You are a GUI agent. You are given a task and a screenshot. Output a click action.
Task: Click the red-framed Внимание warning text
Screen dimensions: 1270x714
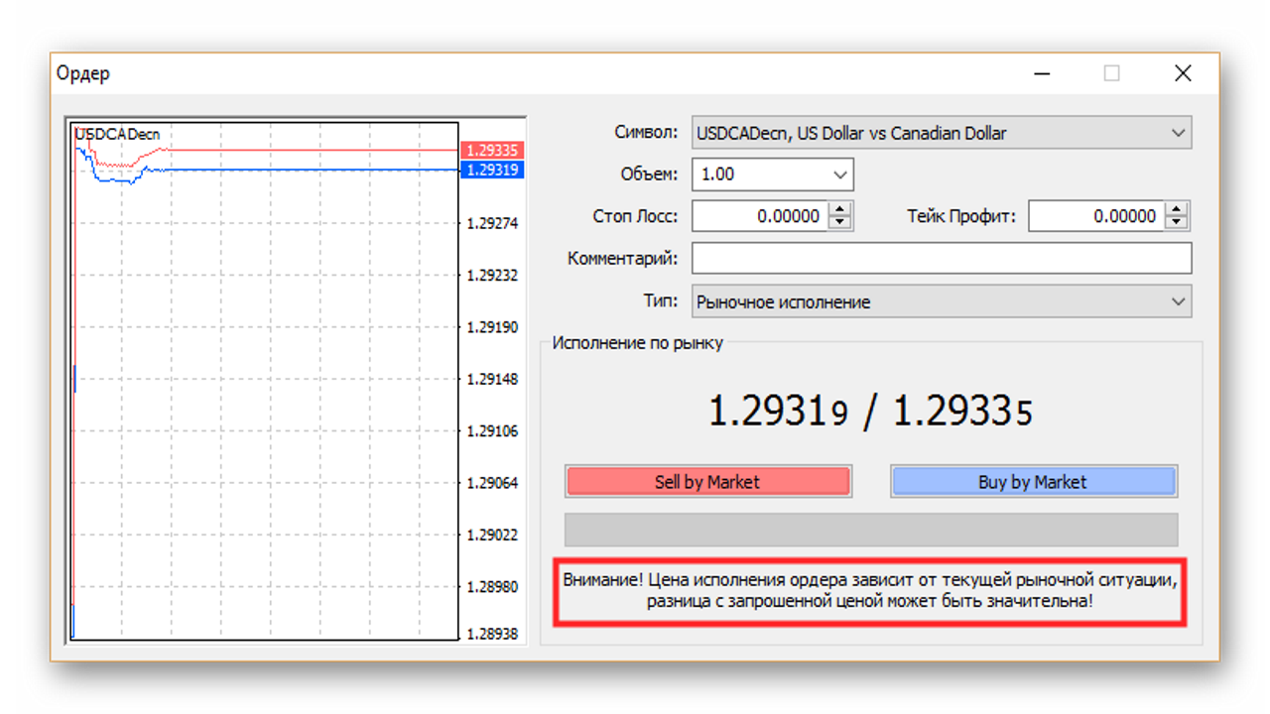870,590
